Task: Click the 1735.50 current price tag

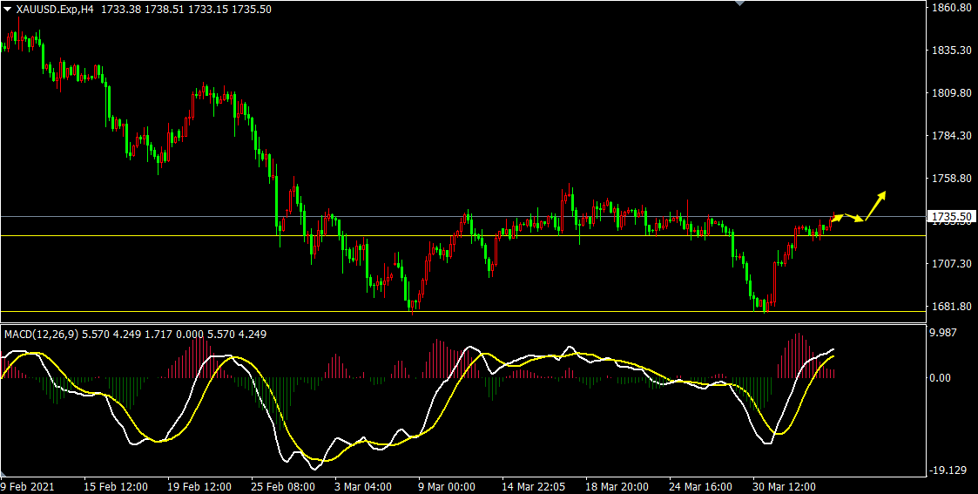Action: click(x=951, y=216)
